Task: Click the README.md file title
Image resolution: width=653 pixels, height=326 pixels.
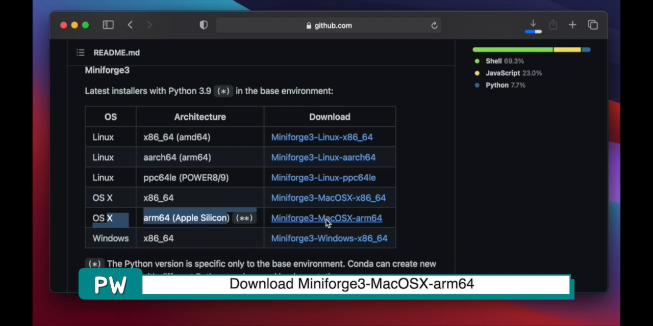Action: 116,52
